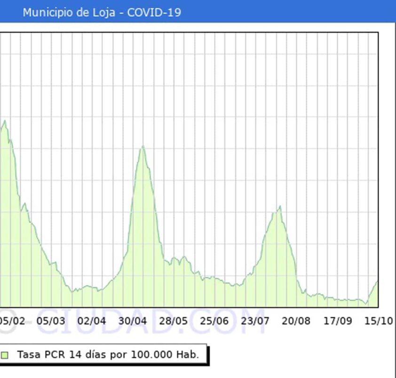Select the 05/03 date axis label

[x=51, y=321]
